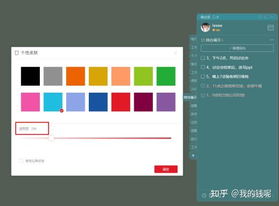Screen dimensions: 279x206
Task: Select the 每日 side tab
Action: (194, 39)
